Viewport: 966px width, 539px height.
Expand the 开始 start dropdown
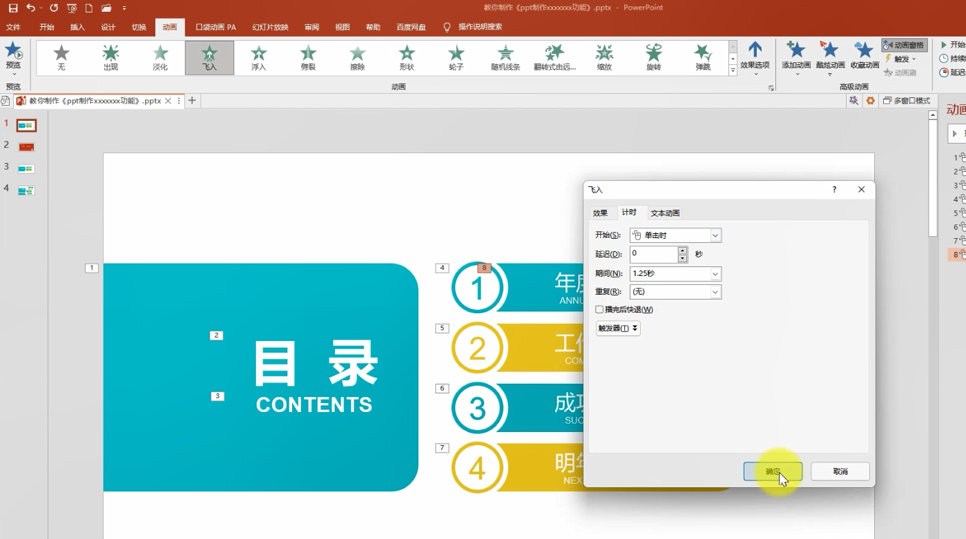(675, 235)
